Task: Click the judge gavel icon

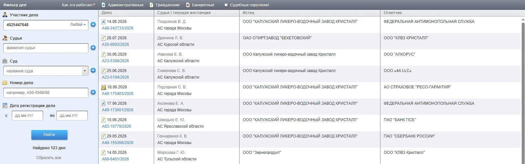Action: point(5,38)
